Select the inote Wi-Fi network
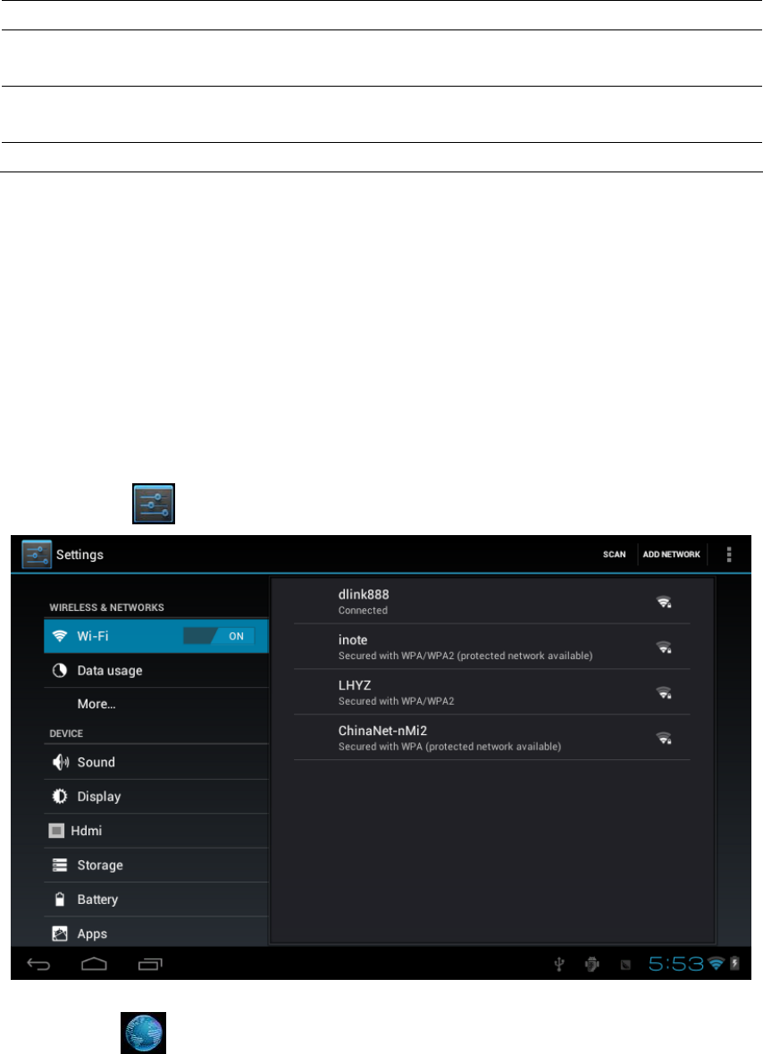 (492, 647)
